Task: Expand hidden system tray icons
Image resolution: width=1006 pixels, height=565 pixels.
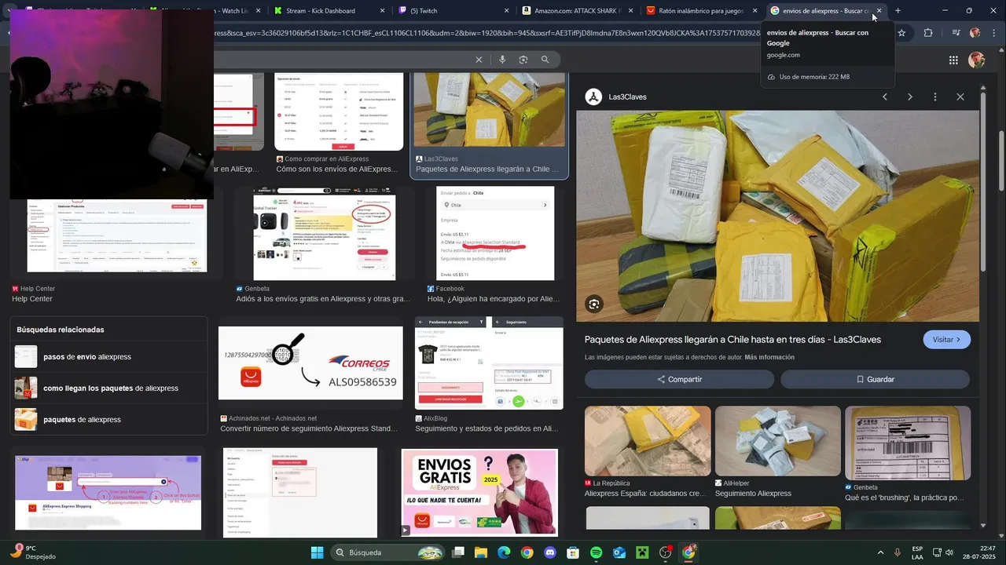Action: 880,552
